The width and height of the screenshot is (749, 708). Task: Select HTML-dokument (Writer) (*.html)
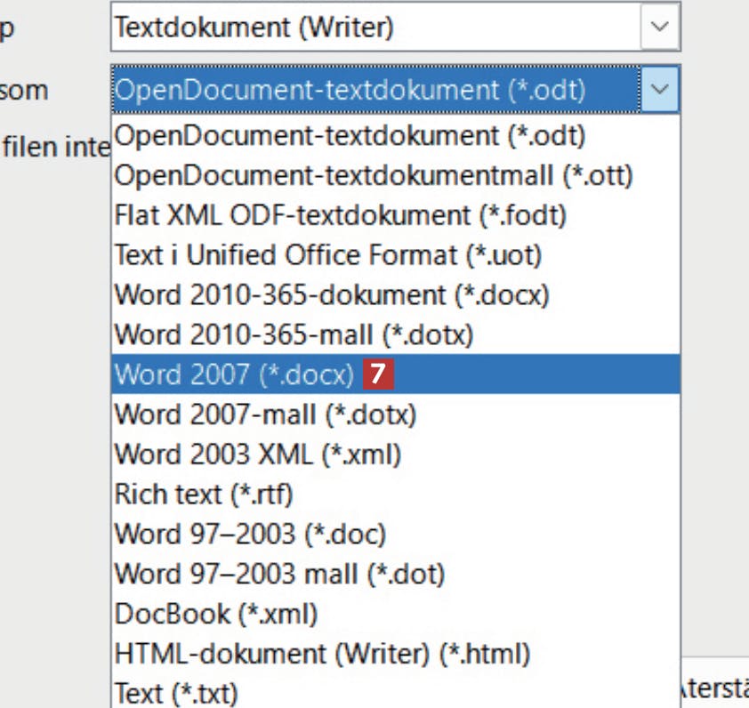[x=322, y=654]
